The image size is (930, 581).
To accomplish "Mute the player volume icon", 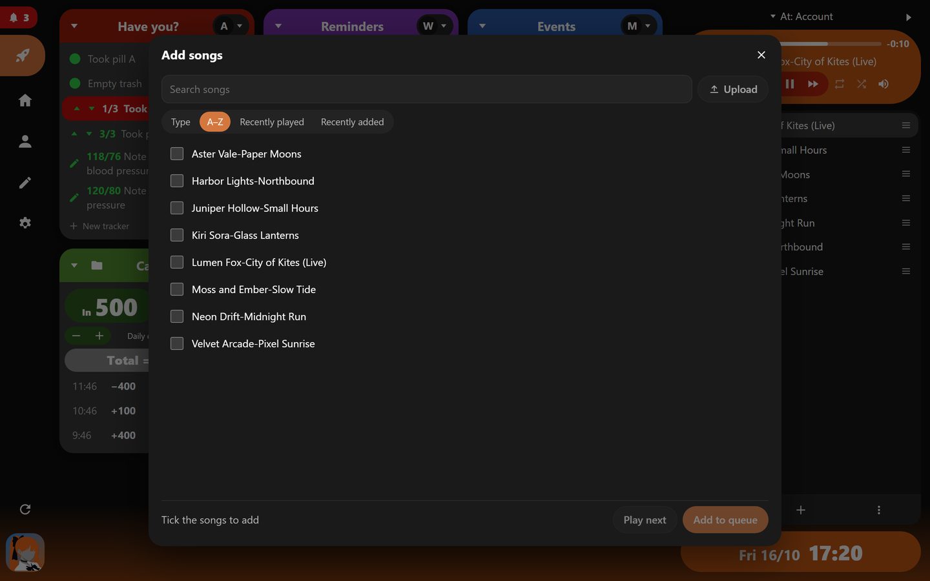I will click(x=883, y=84).
